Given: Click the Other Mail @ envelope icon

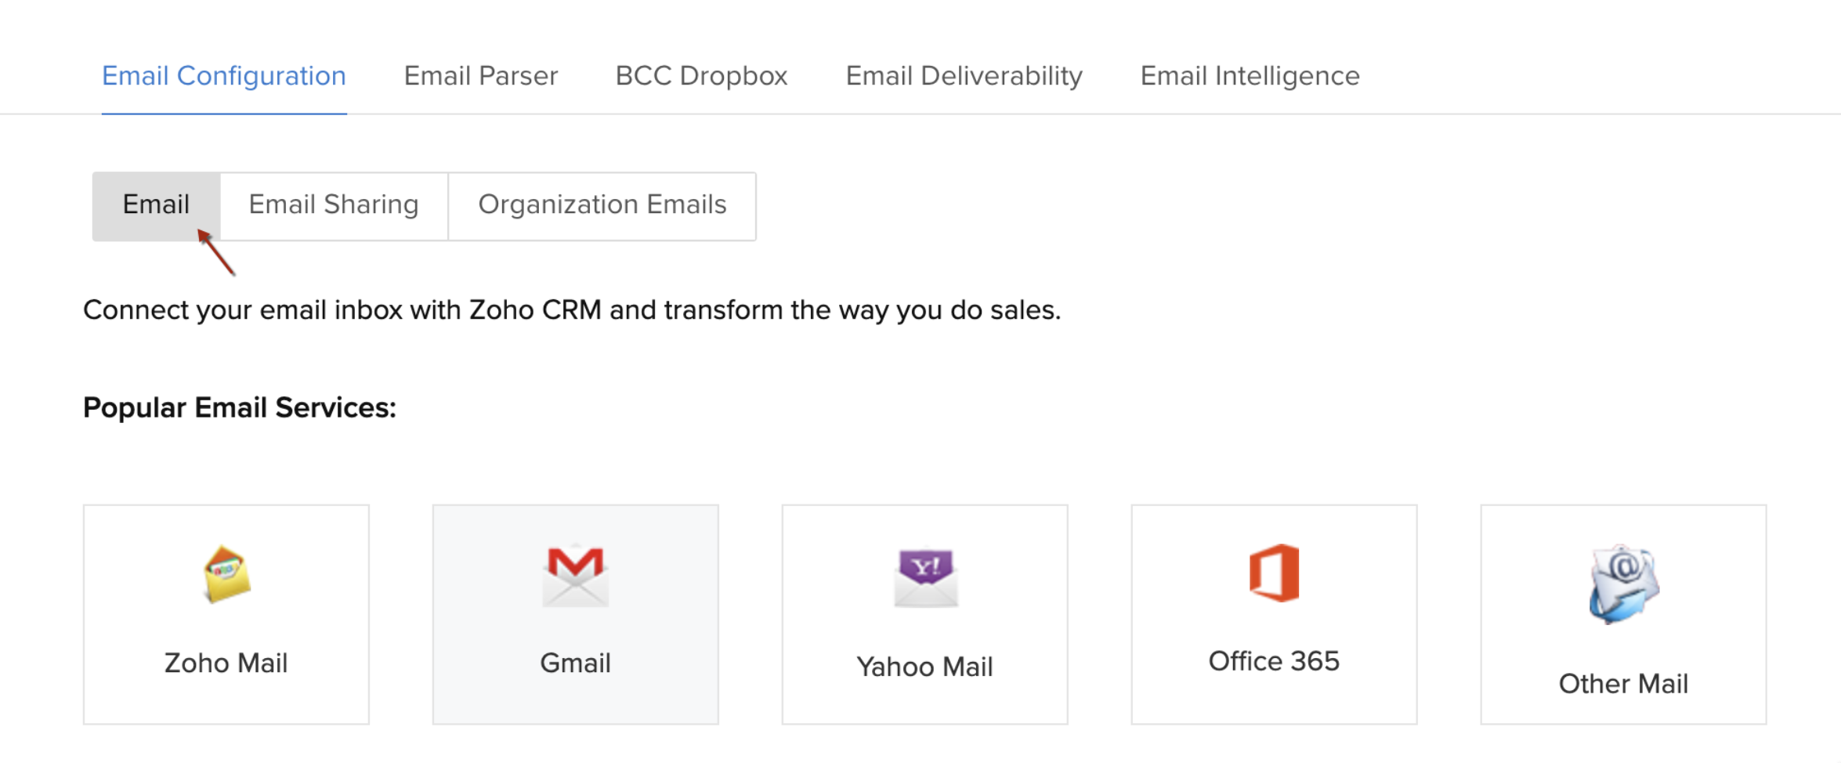Looking at the screenshot, I should click(x=1623, y=584).
